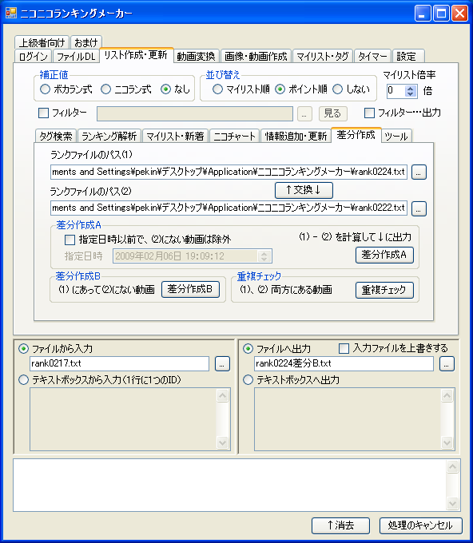Browse for rank file path (2)

[x=419, y=208]
